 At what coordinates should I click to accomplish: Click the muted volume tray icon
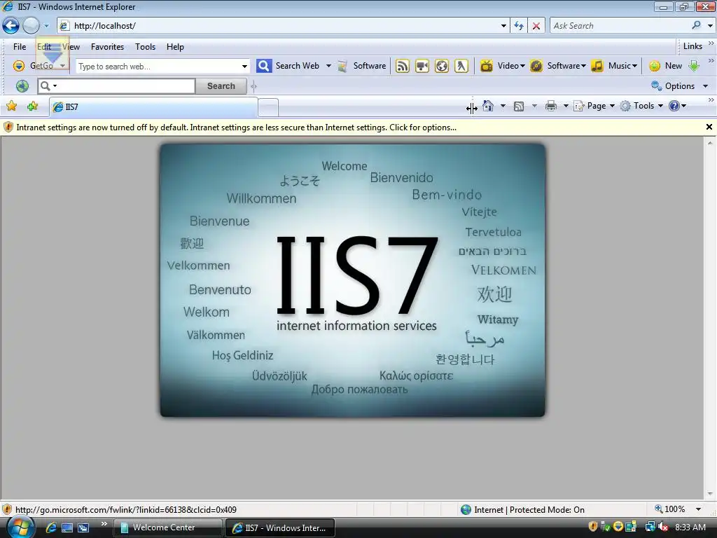(x=662, y=527)
